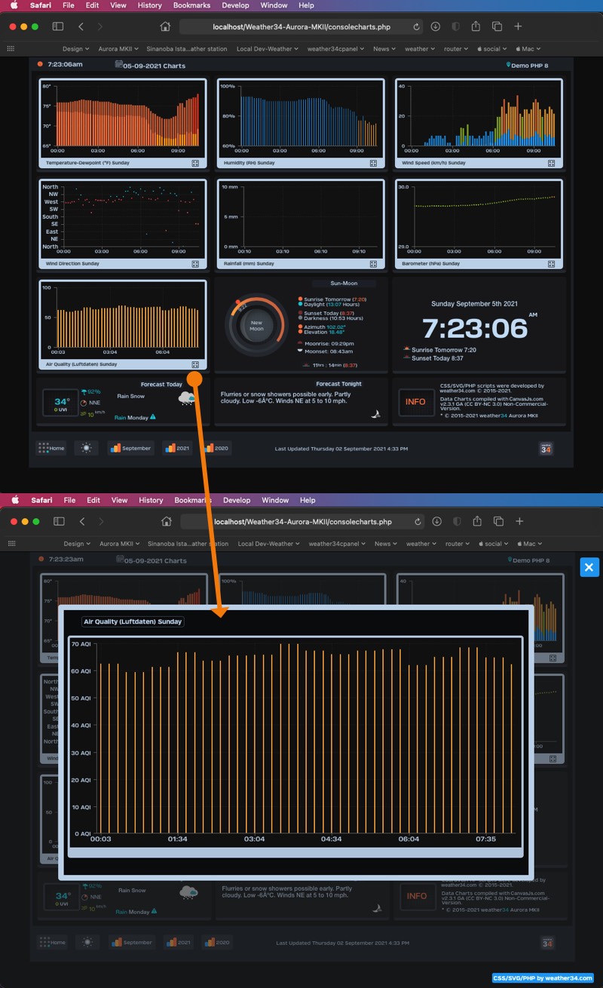Screen dimensions: 603x988
Task: Open the Develop menu in upper menu bar
Action: click(x=236, y=5)
